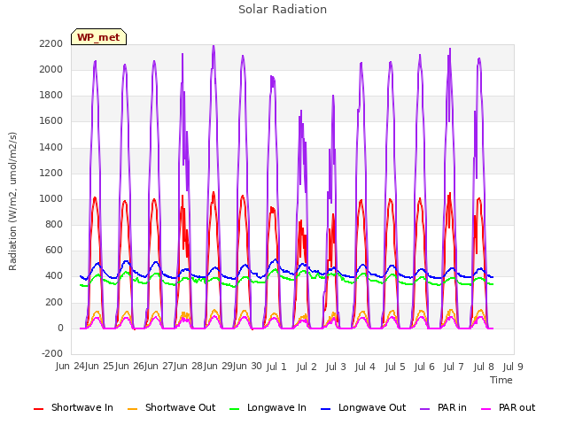
Task: Click the Jul 1 x-axis date label
Action: pyautogui.click(x=276, y=367)
